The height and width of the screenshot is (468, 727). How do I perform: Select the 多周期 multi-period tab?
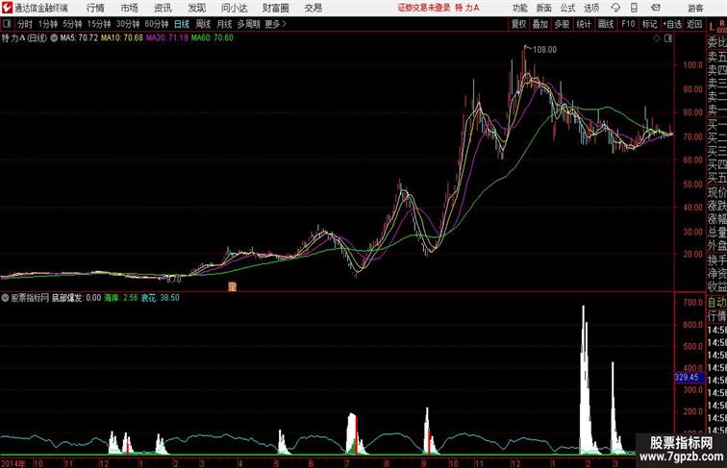point(248,24)
